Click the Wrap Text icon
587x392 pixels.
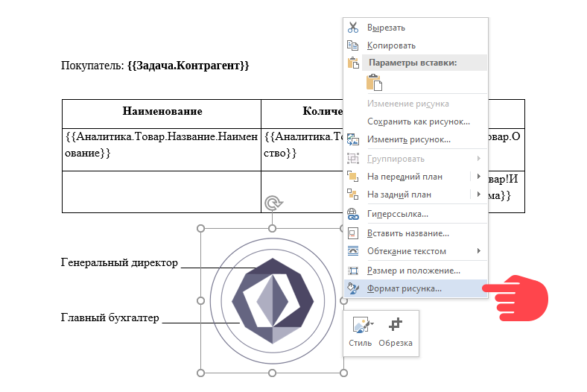(x=353, y=251)
